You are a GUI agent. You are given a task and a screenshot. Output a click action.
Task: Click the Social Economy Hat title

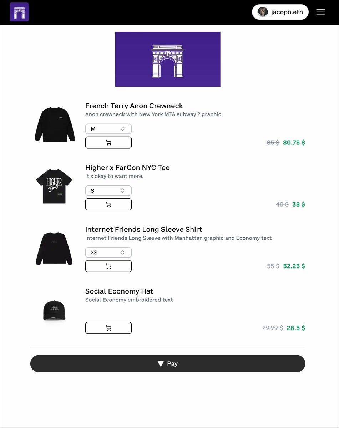point(119,291)
